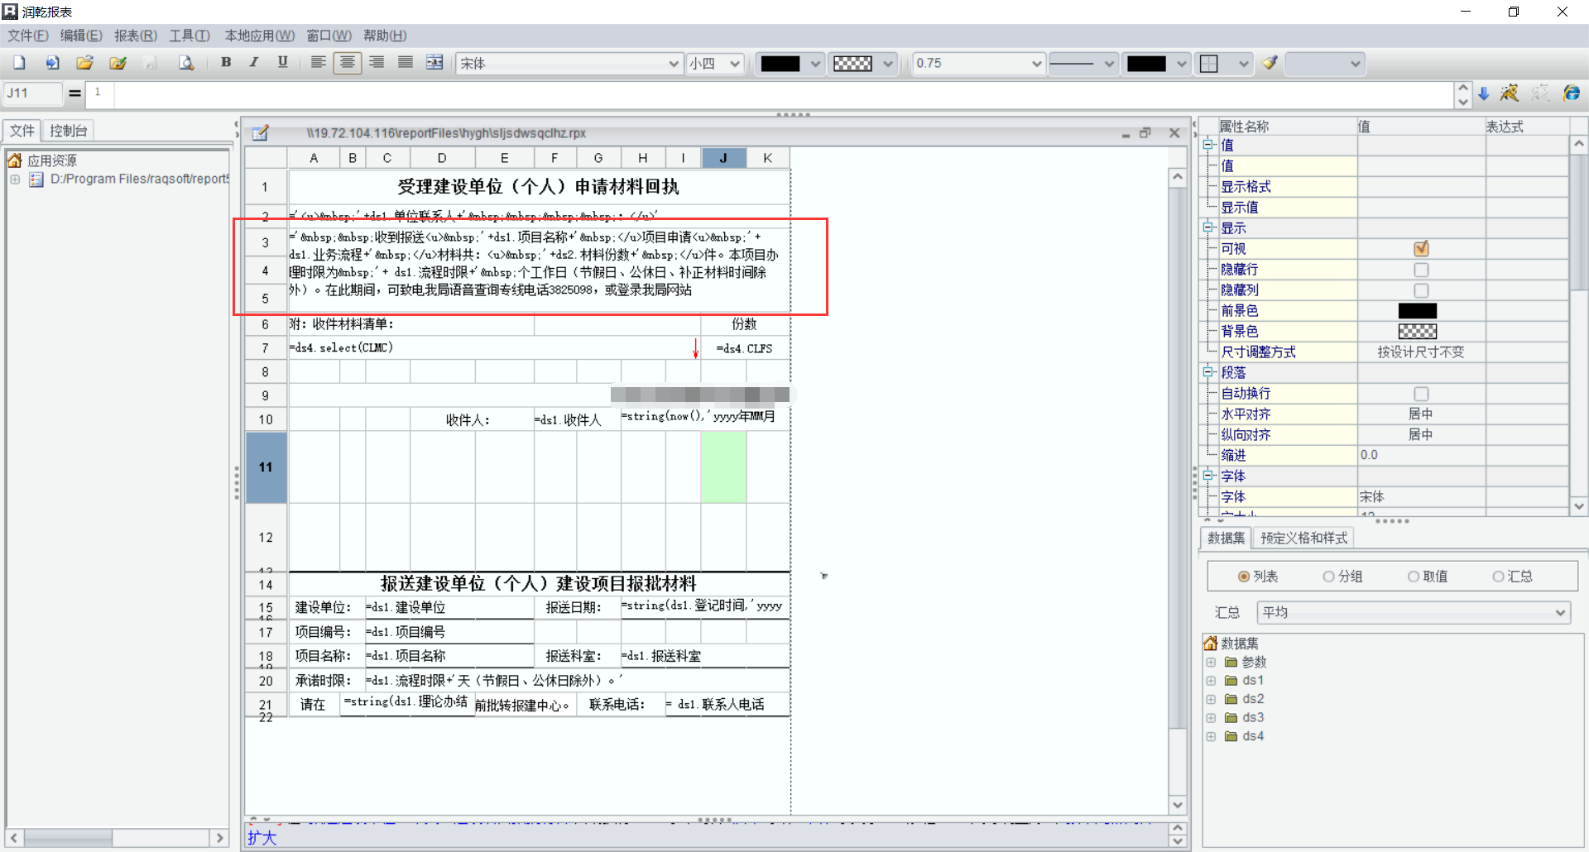1589x852 pixels.
Task: Align cell text to the right
Action: point(377,62)
